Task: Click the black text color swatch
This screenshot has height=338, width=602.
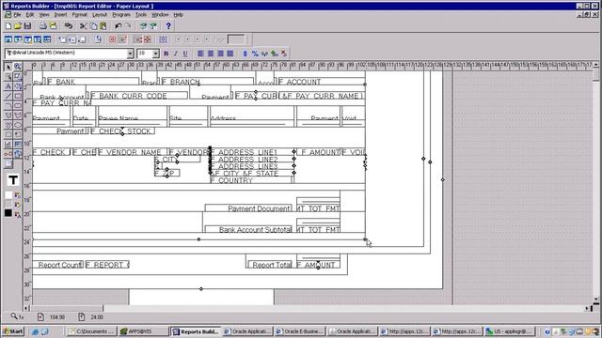Action: click(x=8, y=213)
